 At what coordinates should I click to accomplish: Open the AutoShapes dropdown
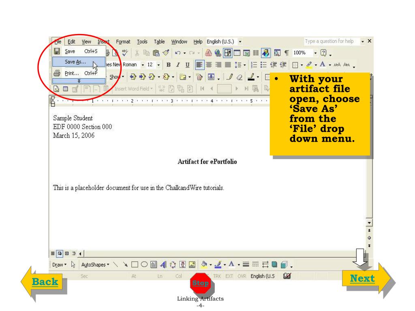(95, 265)
